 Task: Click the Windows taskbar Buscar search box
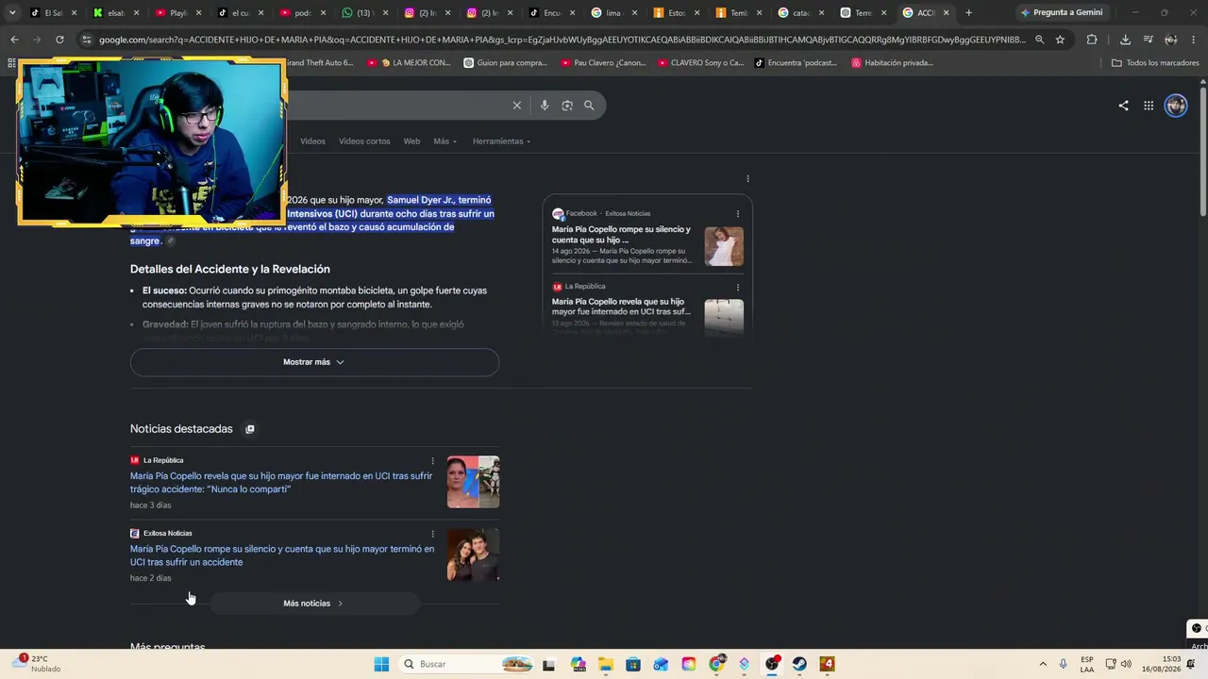(466, 664)
